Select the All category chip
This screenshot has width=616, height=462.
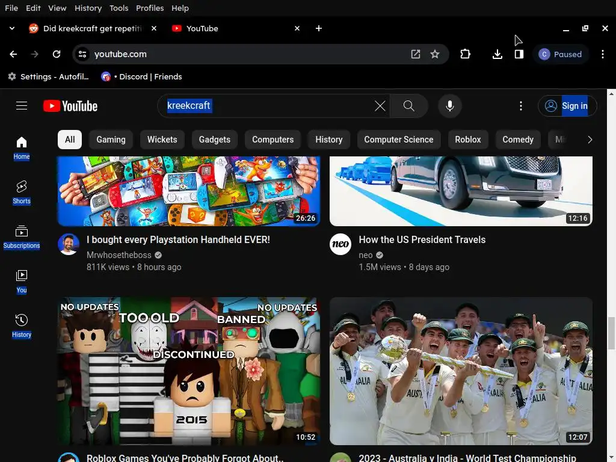coord(70,140)
